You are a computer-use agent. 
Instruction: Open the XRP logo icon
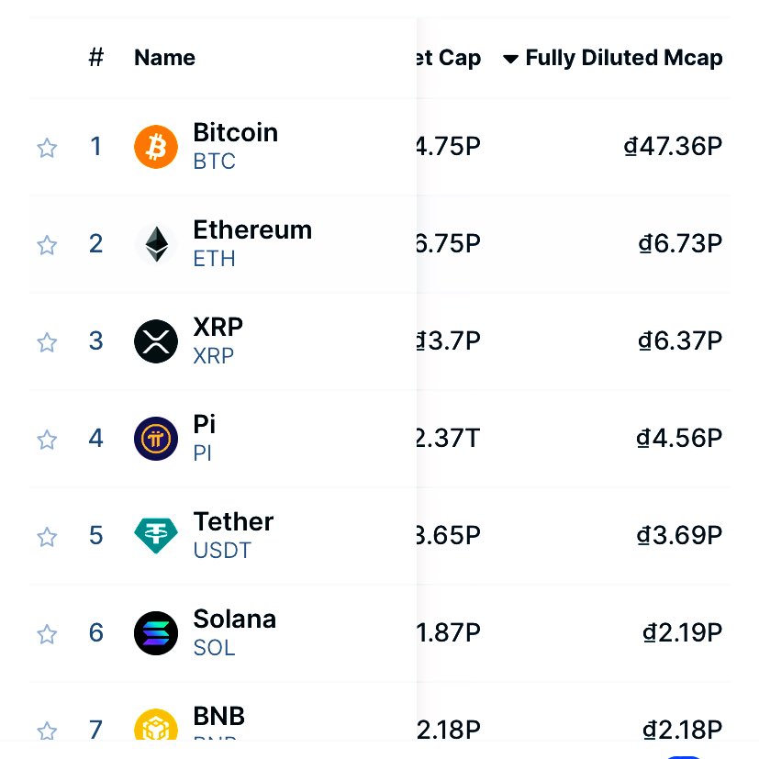(156, 341)
